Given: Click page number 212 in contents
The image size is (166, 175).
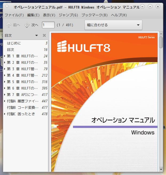Looking at the screenshot, I should point(45,75).
